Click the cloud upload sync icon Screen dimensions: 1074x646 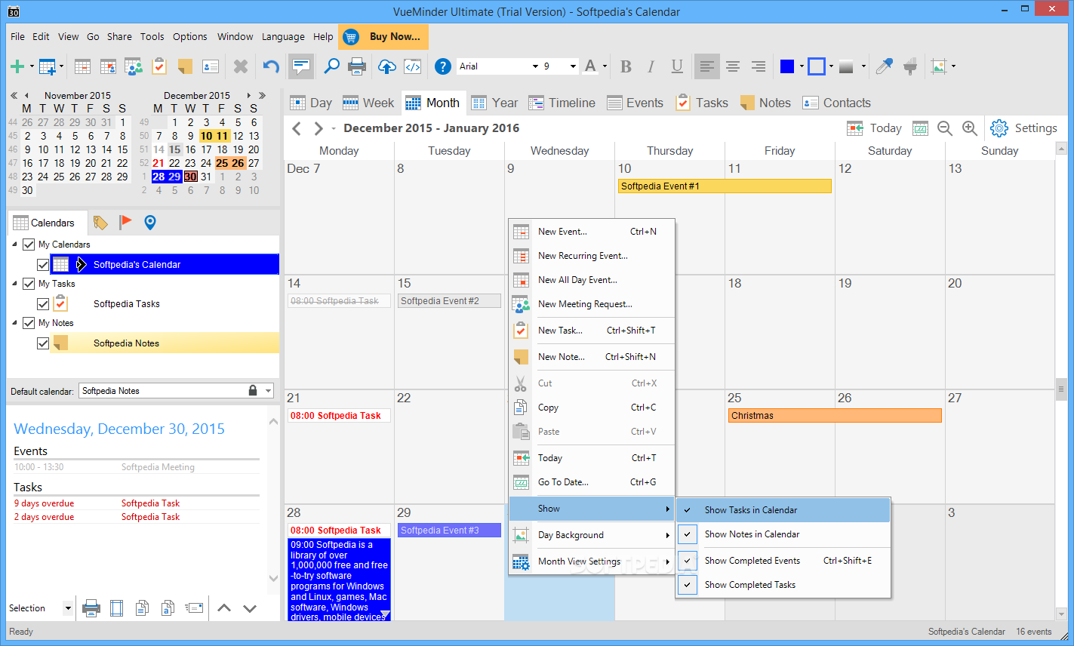tap(386, 66)
